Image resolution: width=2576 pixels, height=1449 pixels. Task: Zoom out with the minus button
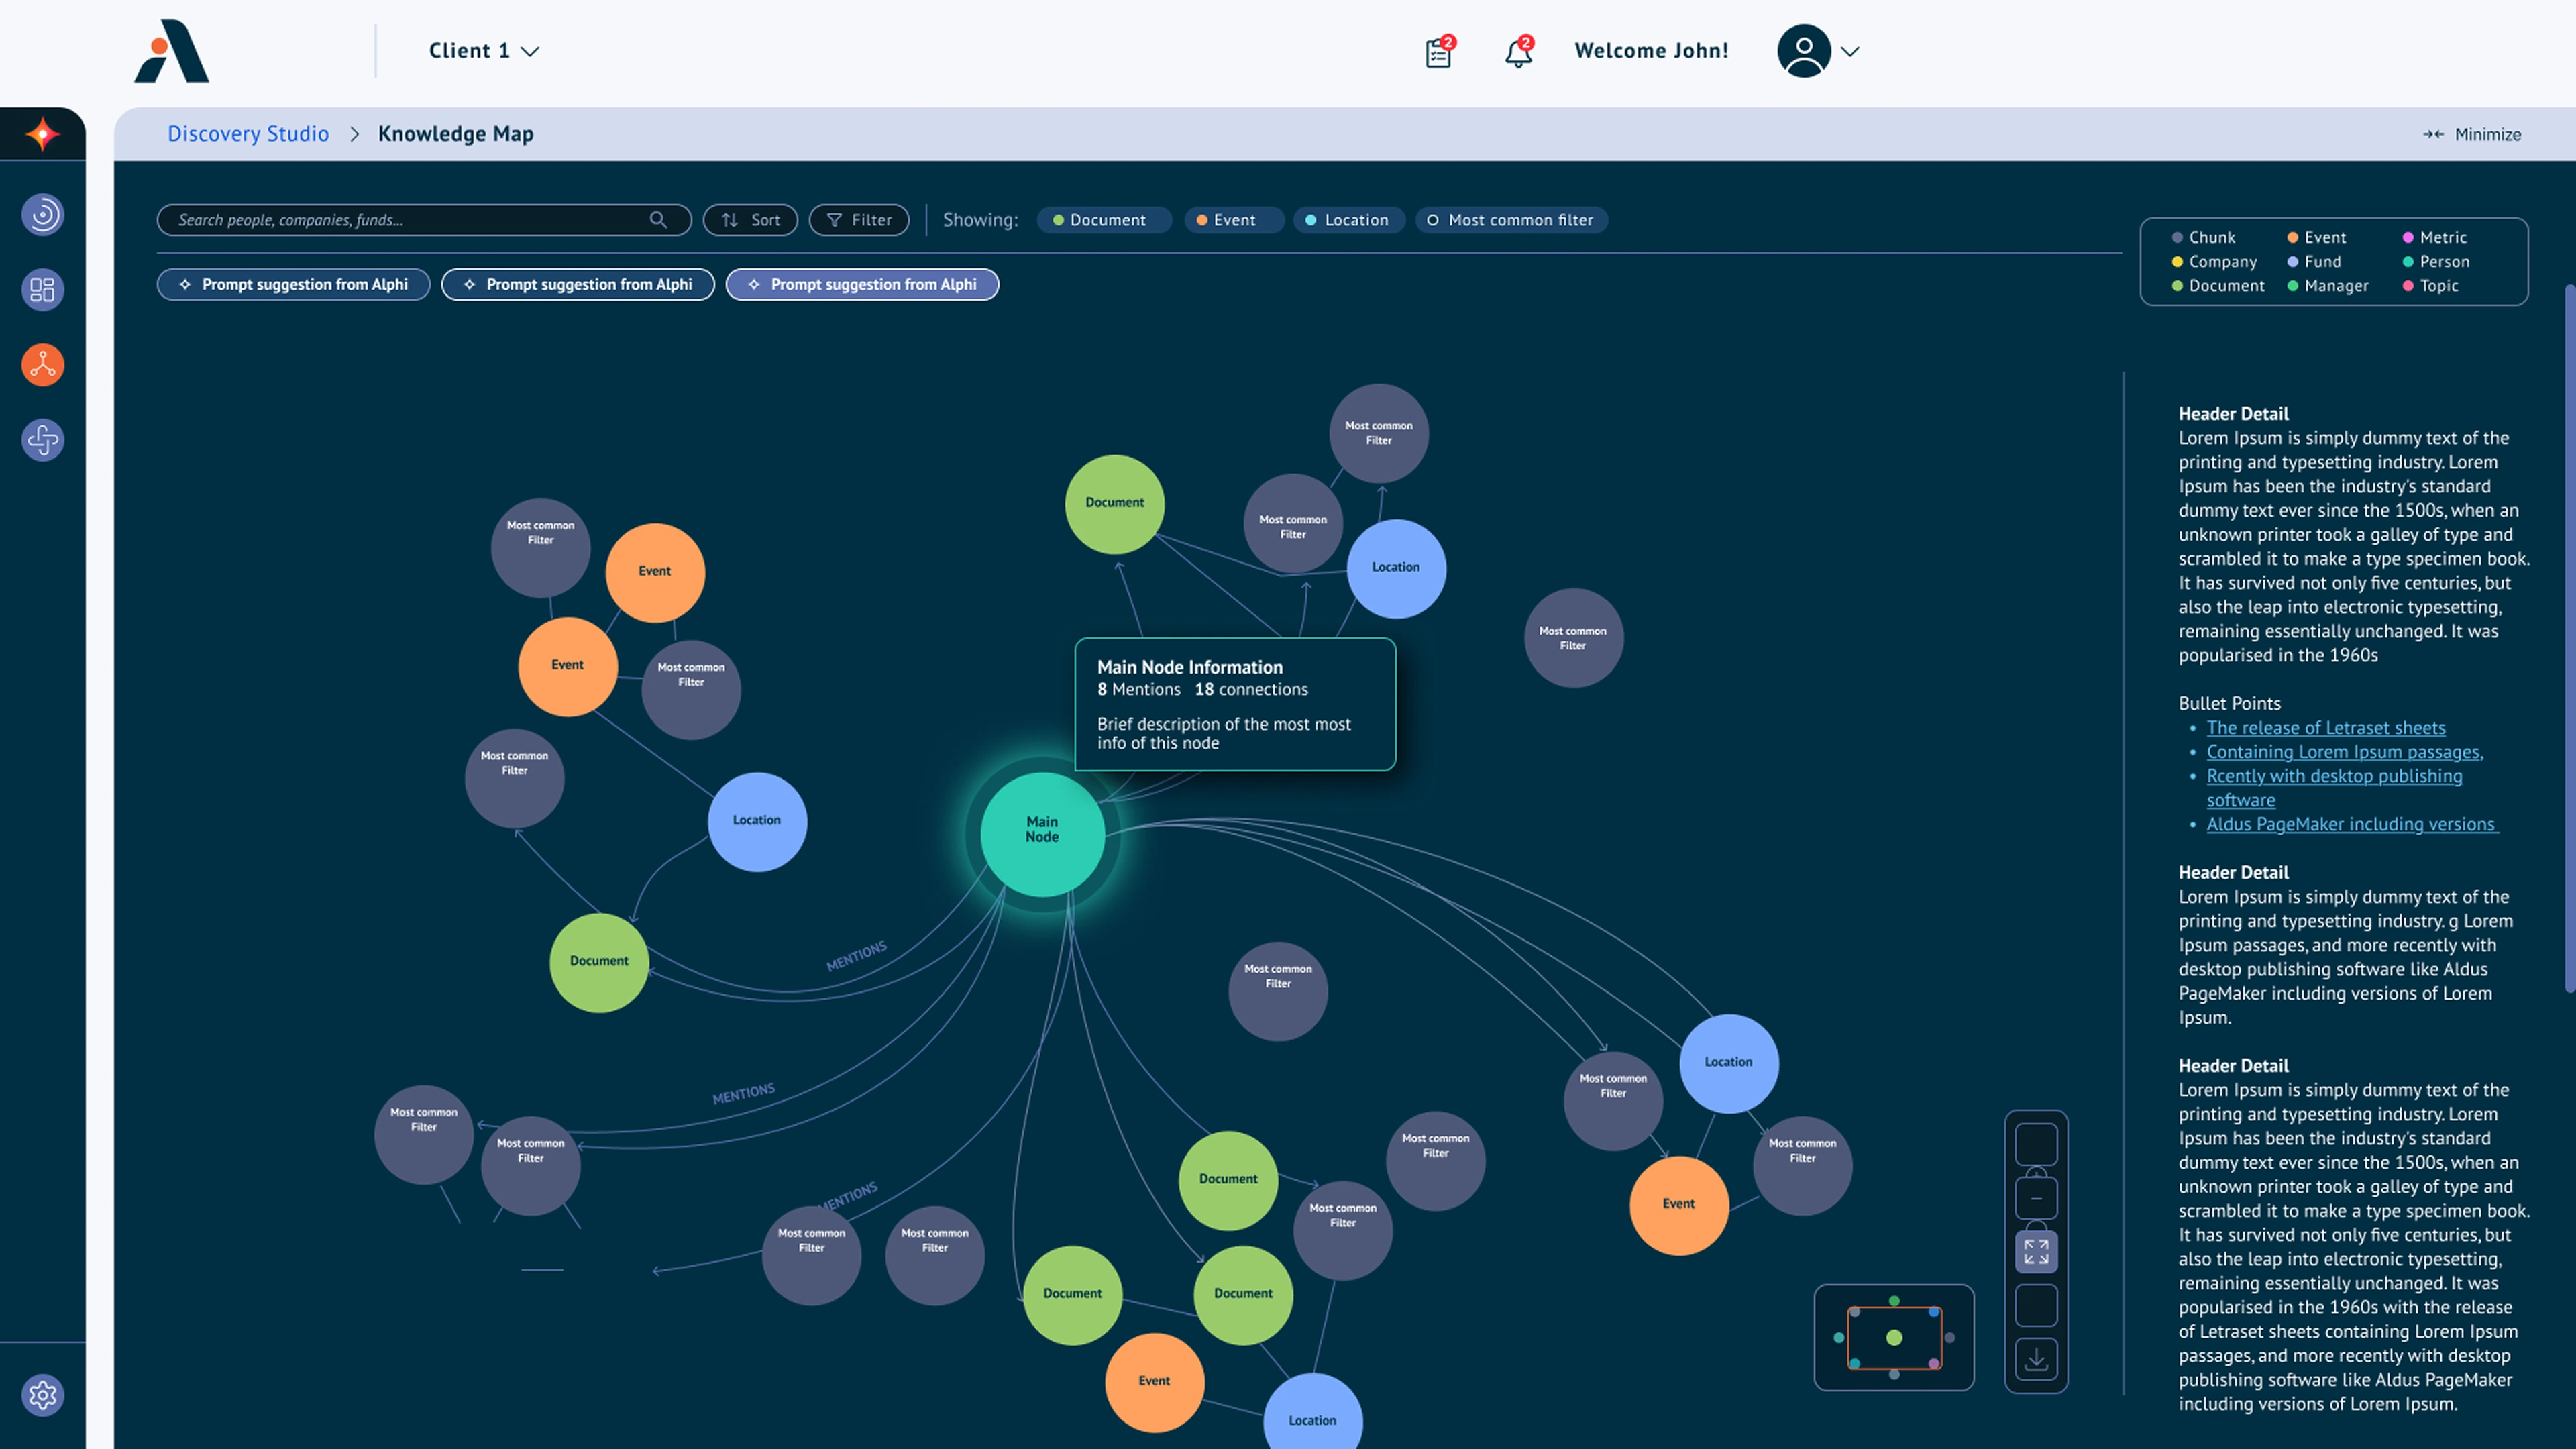tap(2036, 1198)
